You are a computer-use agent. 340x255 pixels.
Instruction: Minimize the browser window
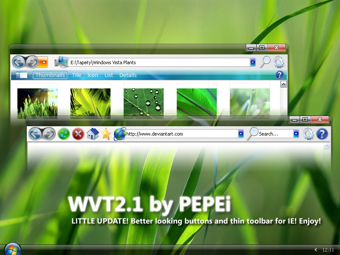tap(295, 119)
